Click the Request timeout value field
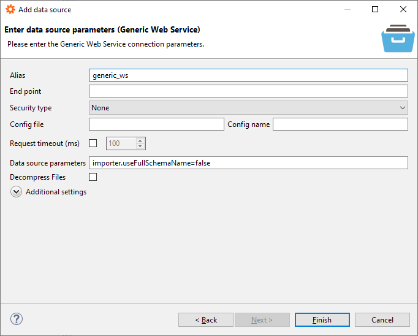This screenshot has height=336, width=418. click(121, 143)
